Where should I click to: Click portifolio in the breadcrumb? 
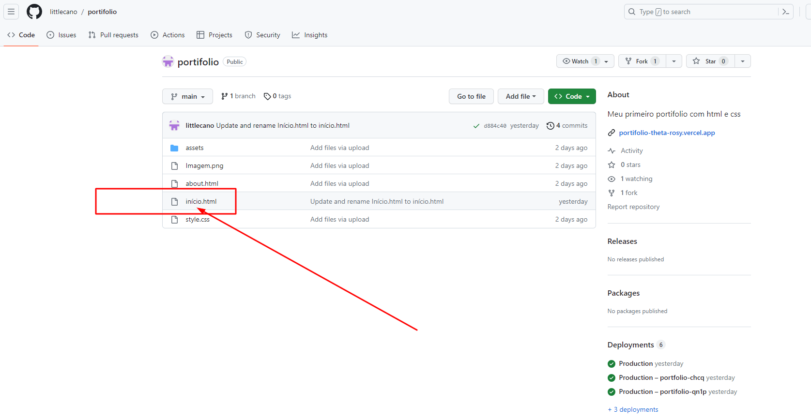[102, 12]
